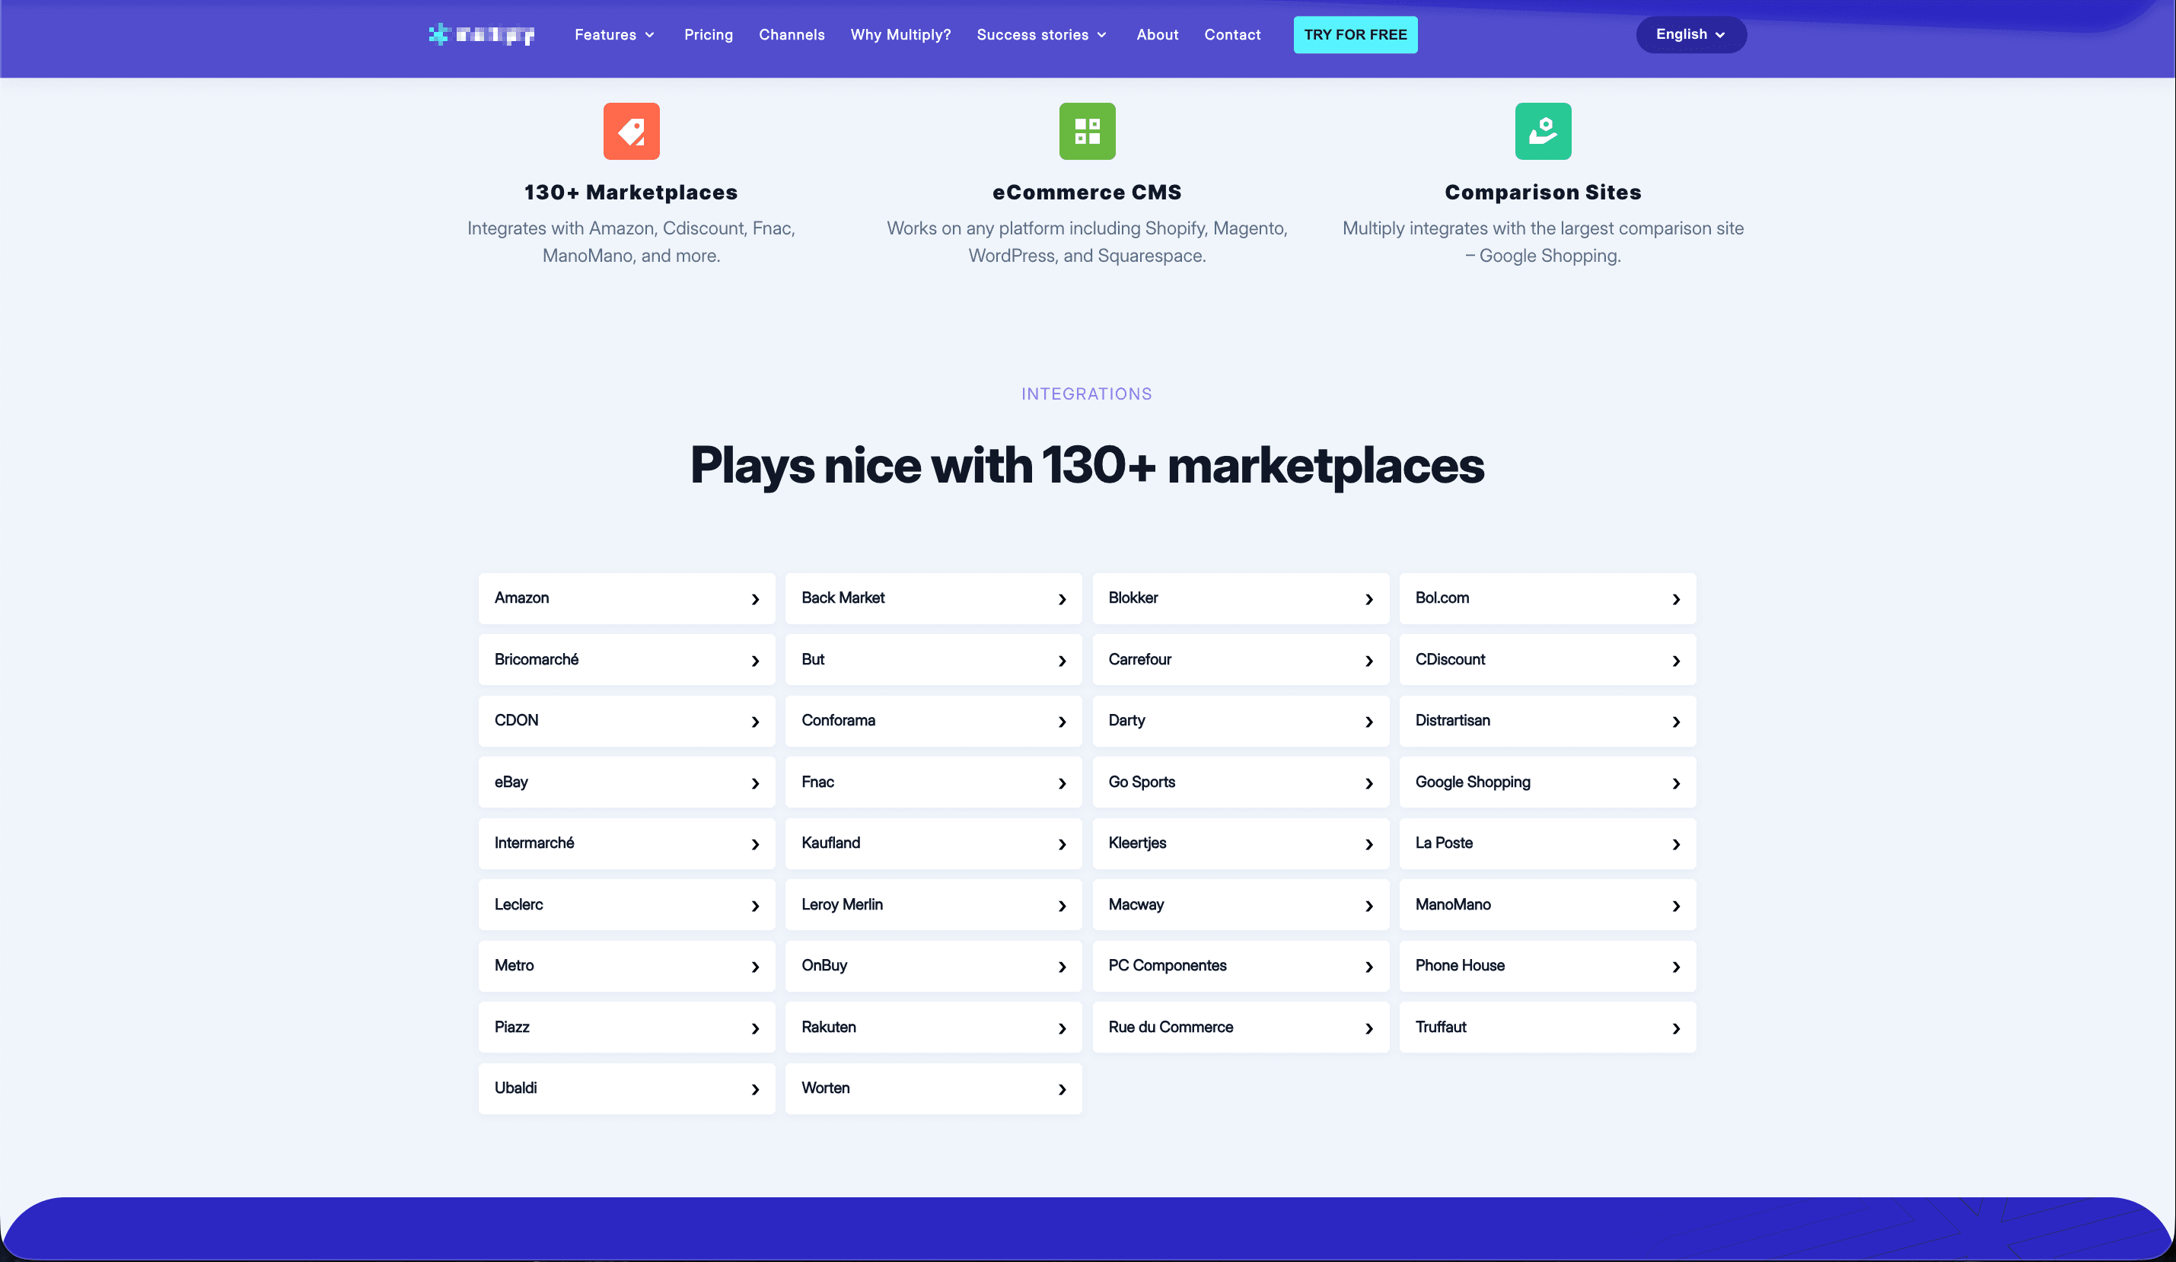Expand the Features dropdown menu

pyautogui.click(x=615, y=34)
